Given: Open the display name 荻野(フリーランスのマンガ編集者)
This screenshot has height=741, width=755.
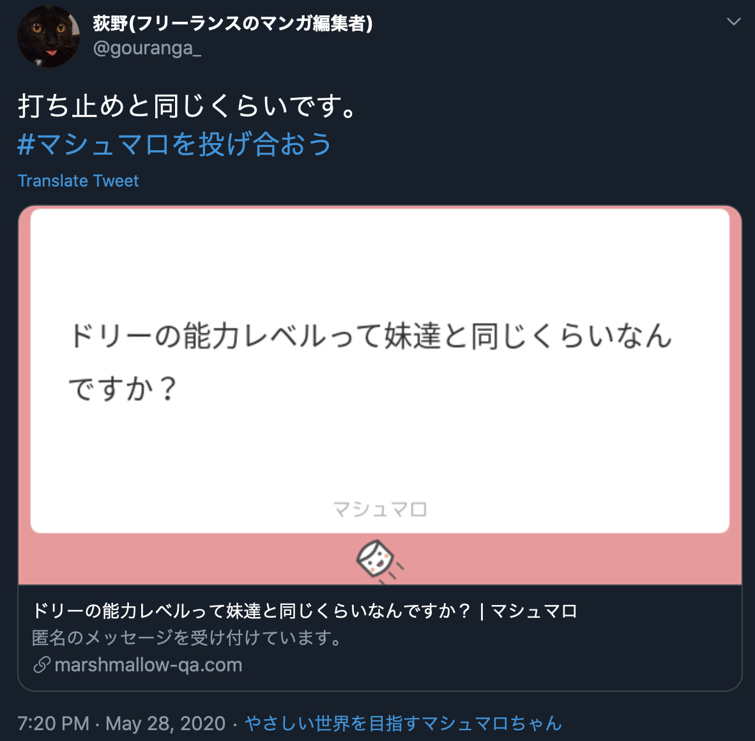Looking at the screenshot, I should tap(233, 23).
